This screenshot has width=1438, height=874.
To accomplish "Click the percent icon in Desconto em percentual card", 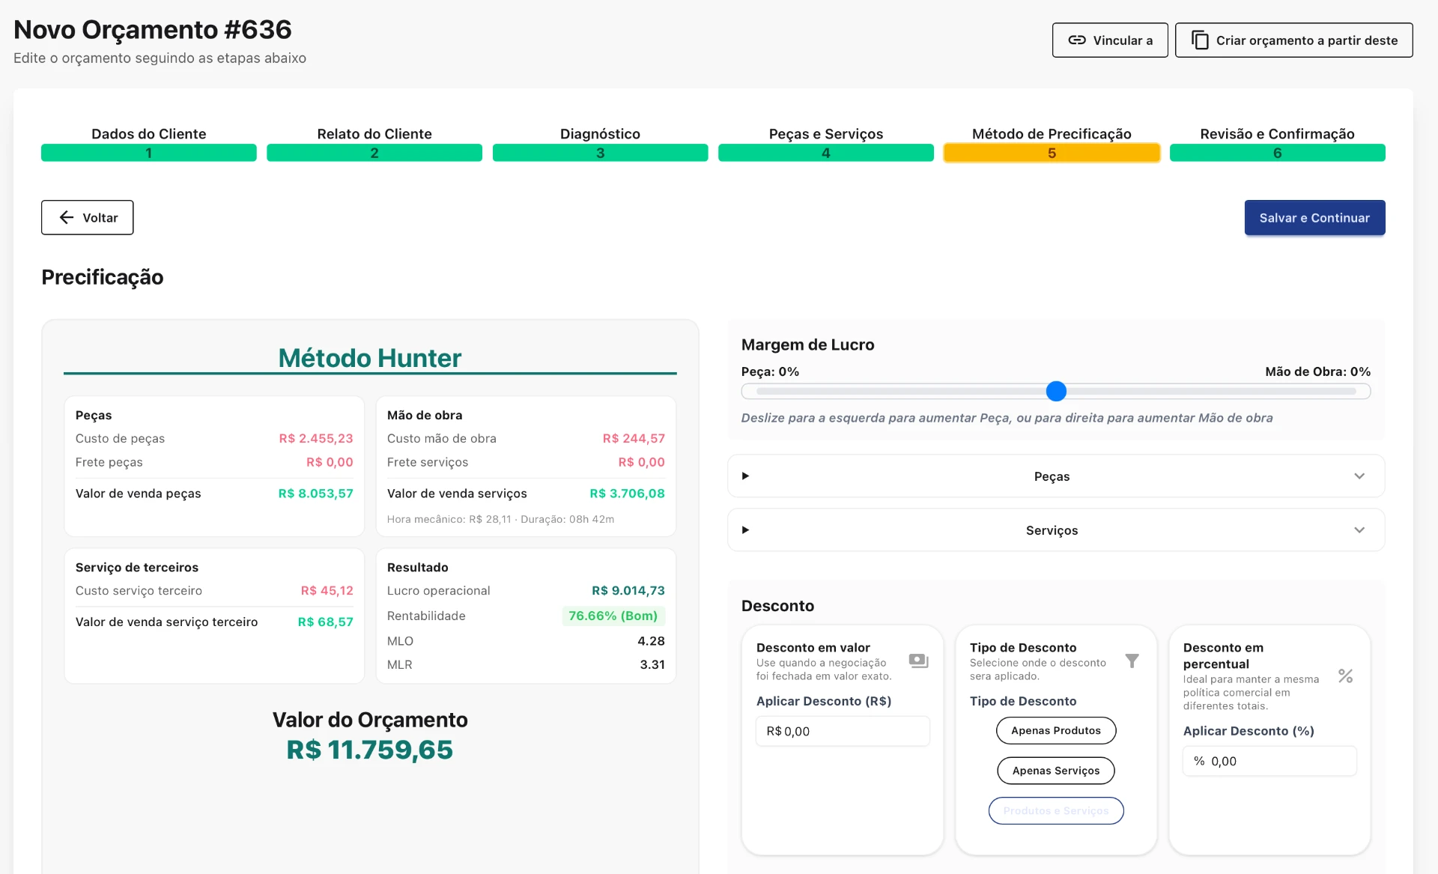I will (1345, 676).
